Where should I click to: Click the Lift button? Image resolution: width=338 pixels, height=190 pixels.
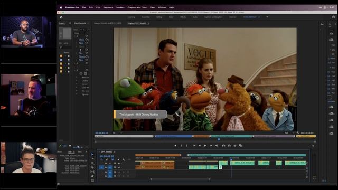(223, 146)
